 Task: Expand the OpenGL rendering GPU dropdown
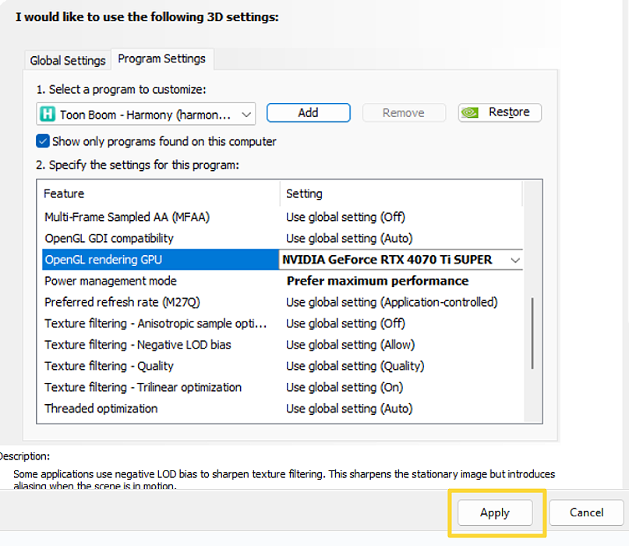(514, 260)
